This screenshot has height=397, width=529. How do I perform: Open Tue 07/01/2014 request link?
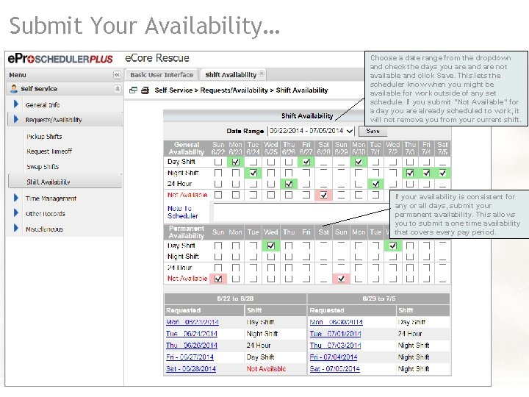335,334
